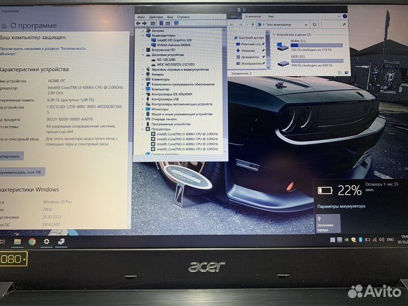Click HDD (D:) capacity bar
Screen dimensions: 408x306
pyautogui.click(x=317, y=61)
